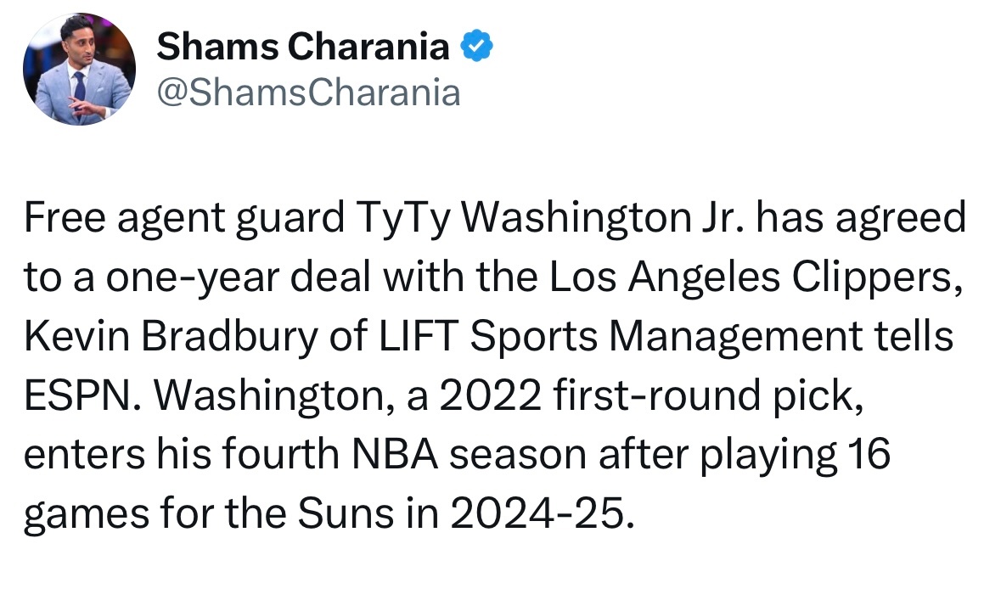
Task: Select the word "fourth" in the tweet
Action: pyautogui.click(x=280, y=454)
